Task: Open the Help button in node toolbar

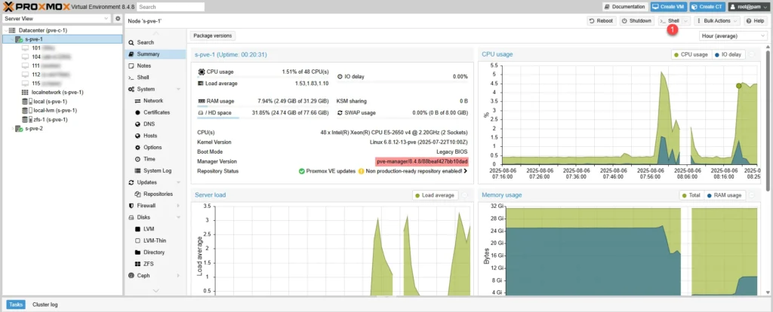Action: 755,20
